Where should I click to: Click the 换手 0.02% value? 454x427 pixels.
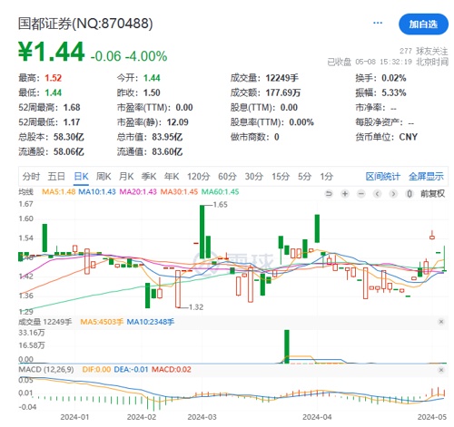pyautogui.click(x=394, y=78)
